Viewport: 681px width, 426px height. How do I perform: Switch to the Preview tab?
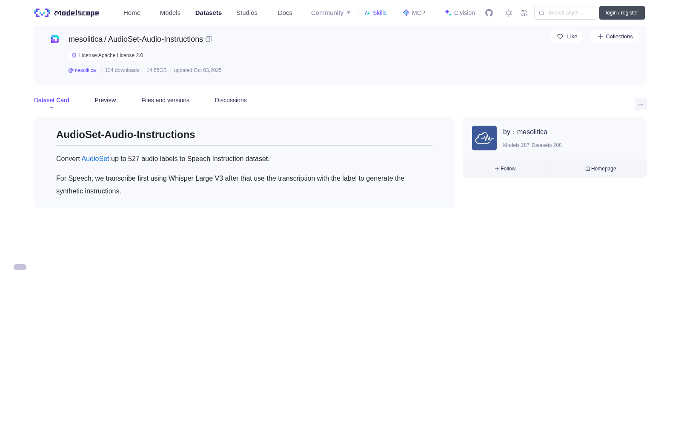click(105, 100)
